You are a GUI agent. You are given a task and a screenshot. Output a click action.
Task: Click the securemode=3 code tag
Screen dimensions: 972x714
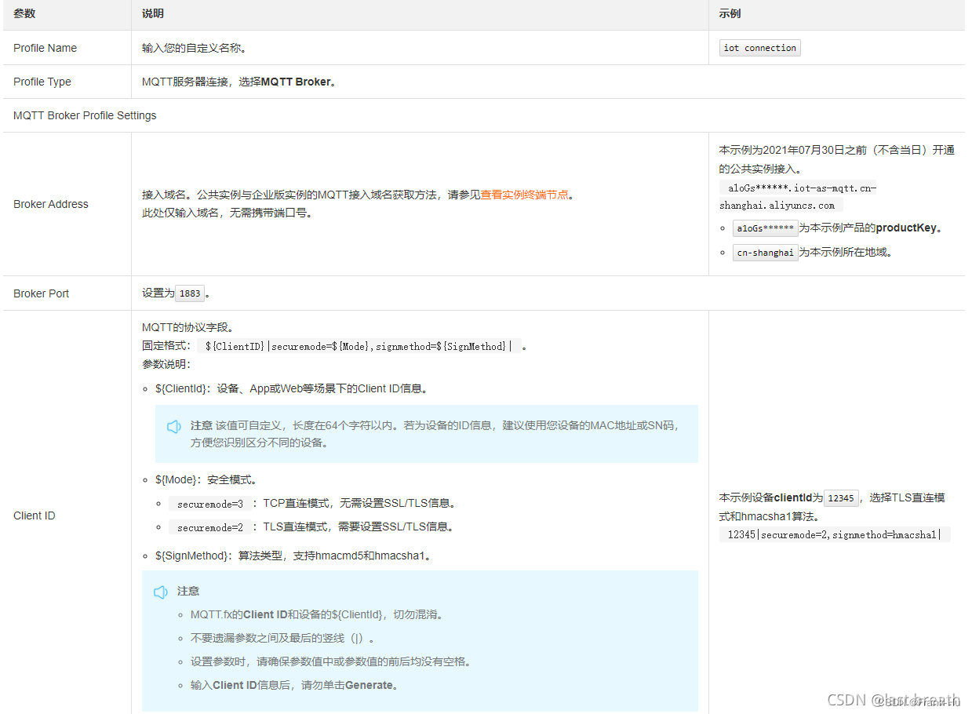[209, 504]
